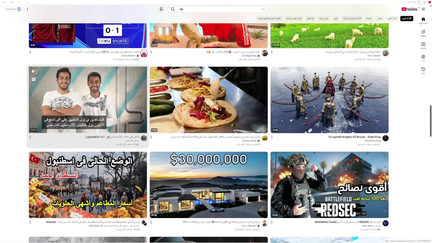This screenshot has height=243, width=432.
Task: Open the Battlefield REDSEC video thumbnail
Action: point(329,185)
